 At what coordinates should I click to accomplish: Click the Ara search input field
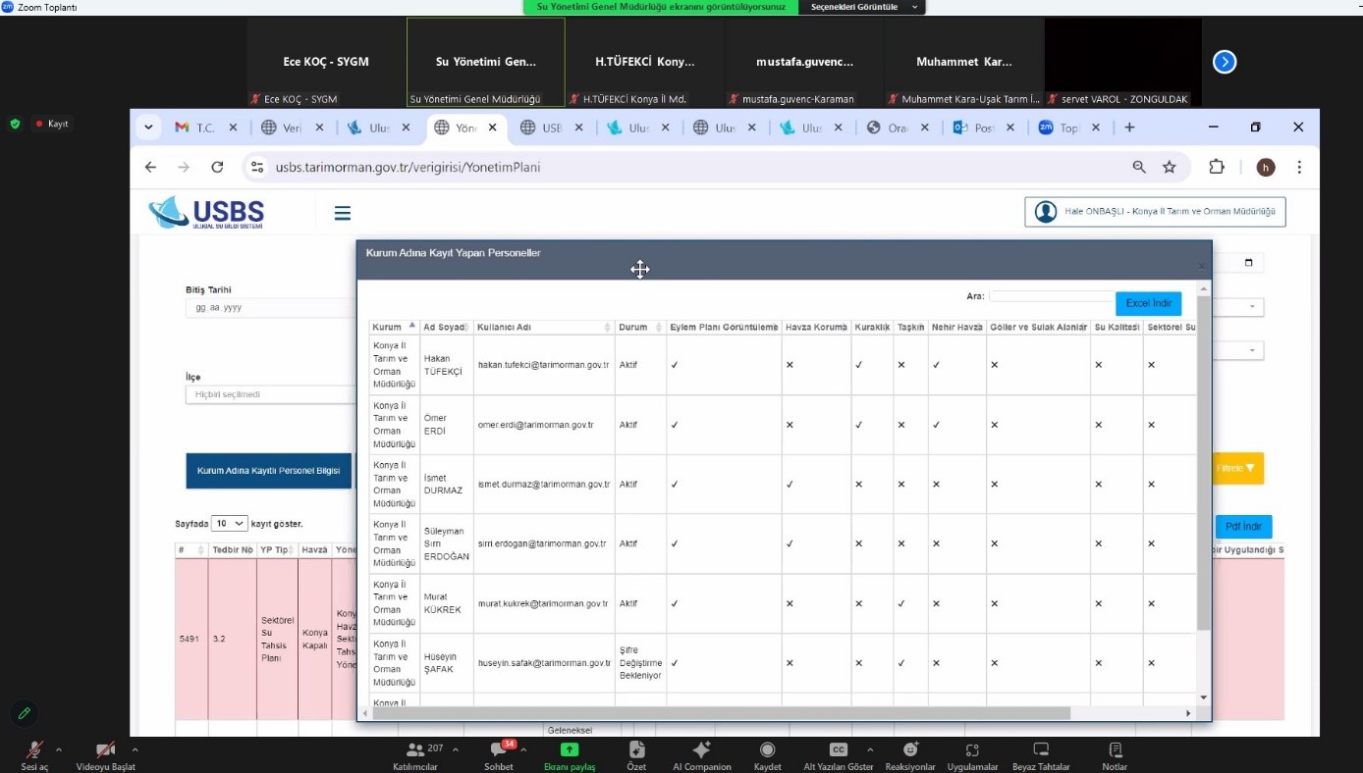pyautogui.click(x=1051, y=296)
